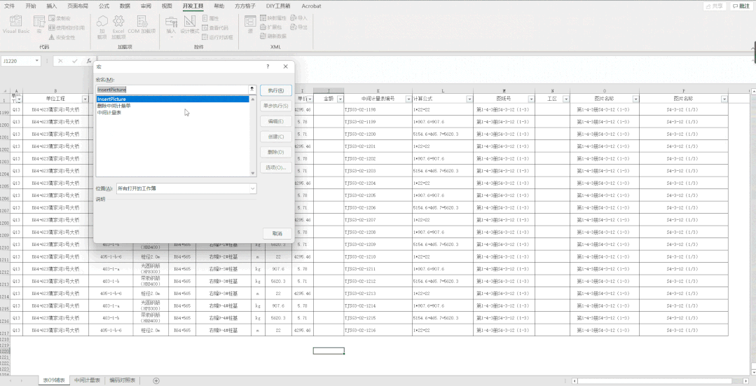The width and height of the screenshot is (756, 386).
Task: Open the 数据 Data tab
Action: click(125, 6)
